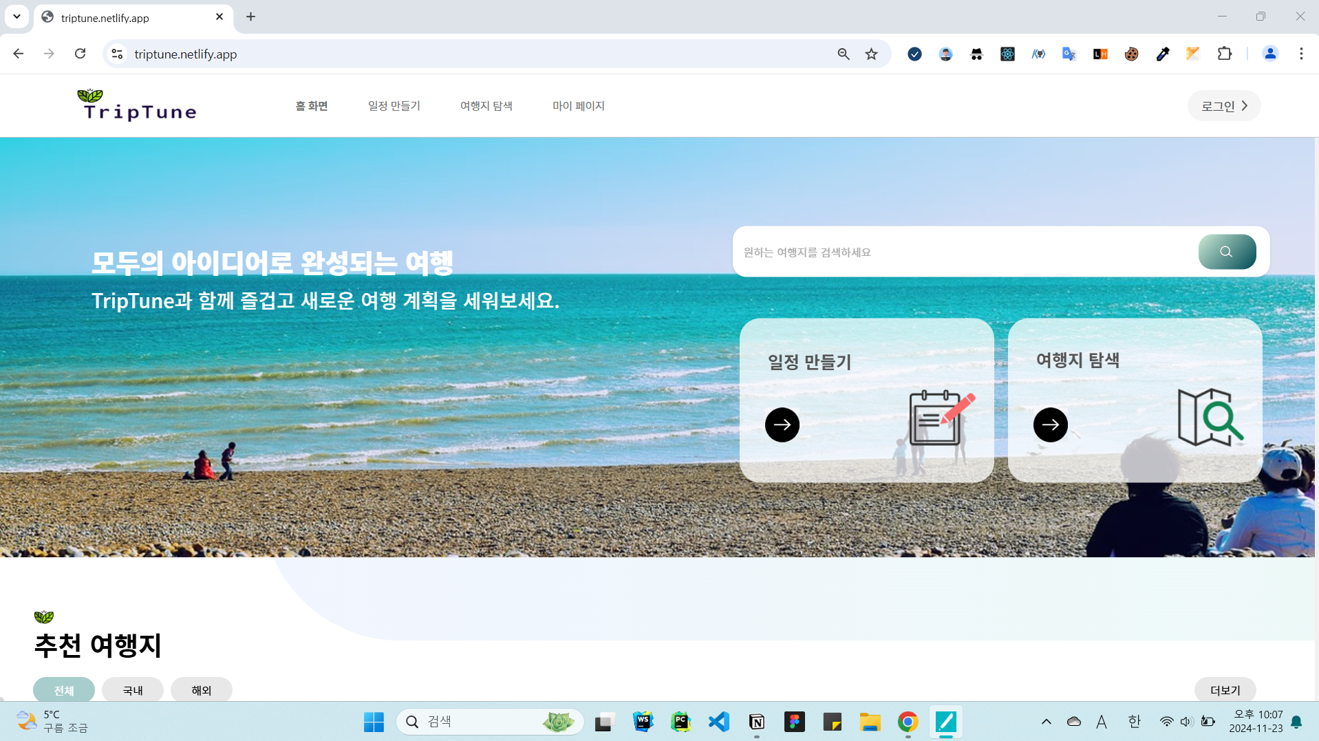1319x741 pixels.
Task: Go to 일정 만들기 in navigation bar
Action: click(394, 106)
